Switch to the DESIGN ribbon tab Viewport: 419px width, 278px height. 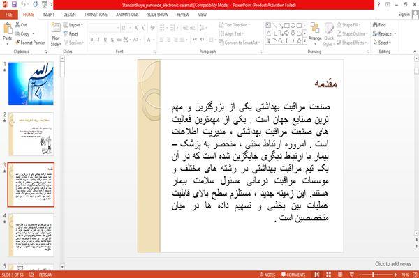[69, 15]
